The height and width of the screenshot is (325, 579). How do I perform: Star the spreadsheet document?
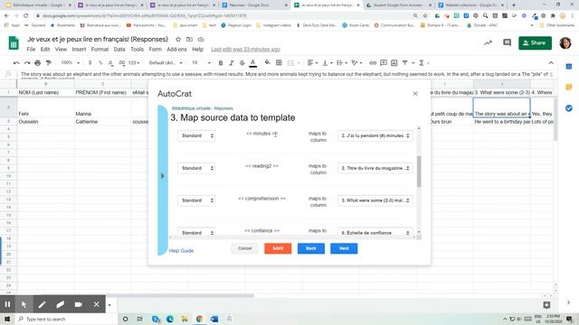178,39
